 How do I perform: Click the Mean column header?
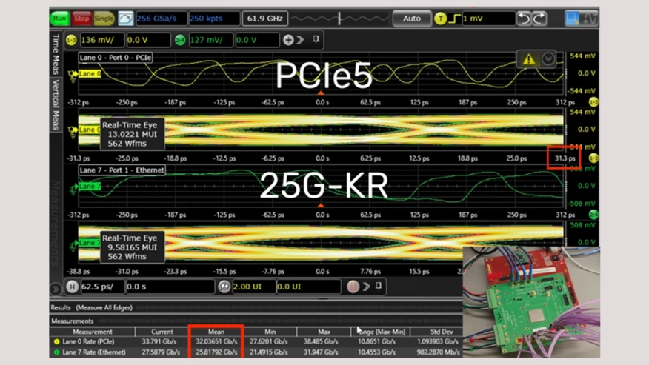216,332
